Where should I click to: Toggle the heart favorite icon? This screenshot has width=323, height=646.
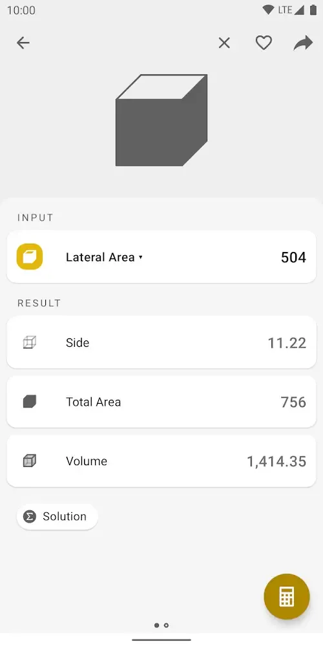[264, 43]
